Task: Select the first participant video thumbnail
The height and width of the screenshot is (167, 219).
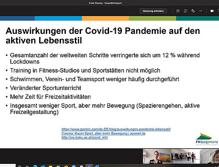Action: coord(157,156)
